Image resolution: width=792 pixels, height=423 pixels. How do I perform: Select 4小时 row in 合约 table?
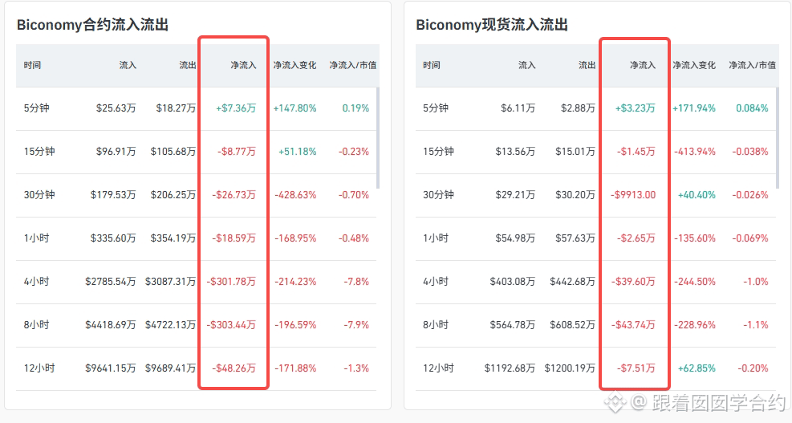click(196, 282)
